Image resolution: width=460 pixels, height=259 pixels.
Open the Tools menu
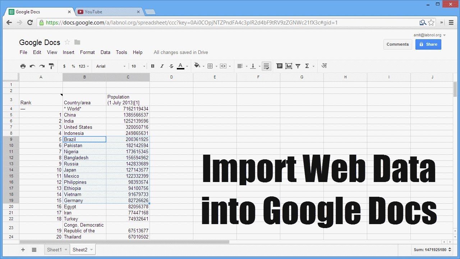point(121,52)
